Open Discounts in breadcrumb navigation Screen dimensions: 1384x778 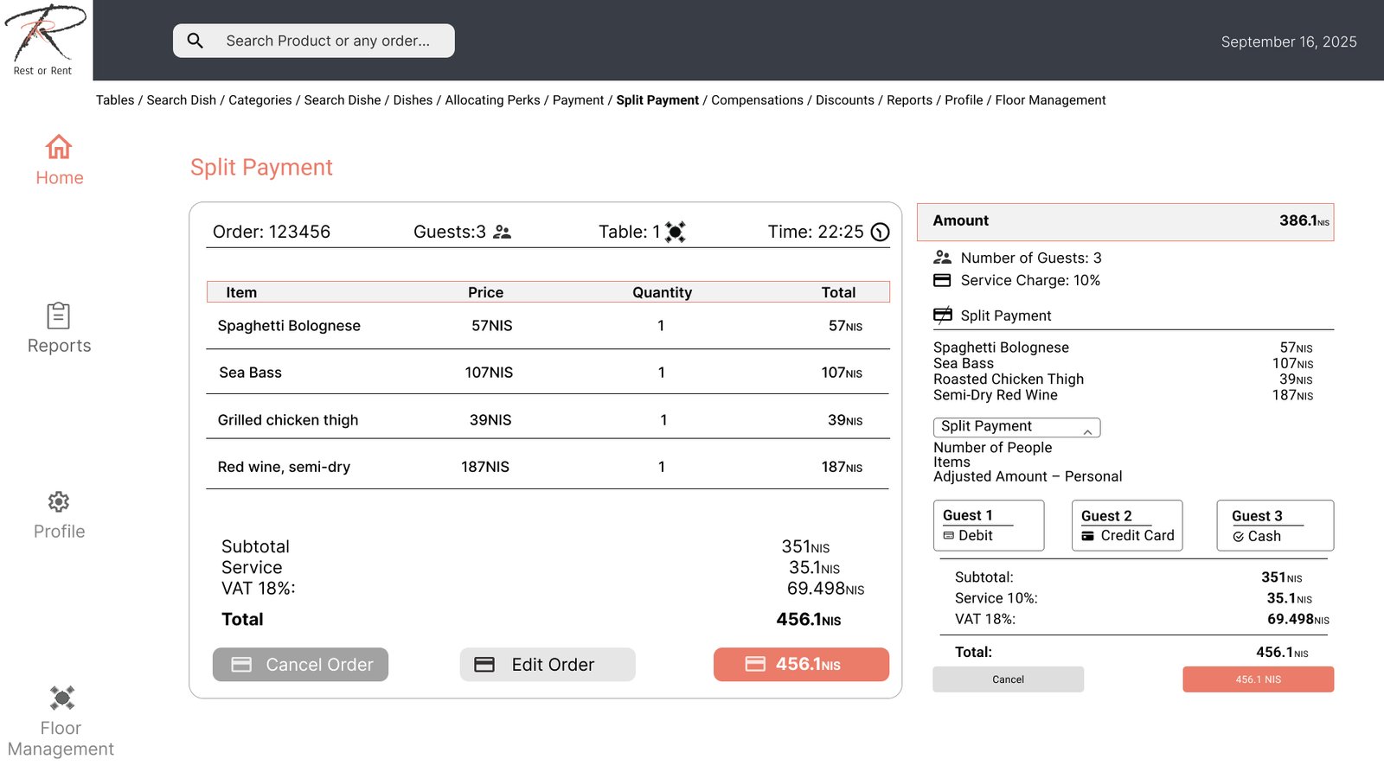pyautogui.click(x=844, y=100)
